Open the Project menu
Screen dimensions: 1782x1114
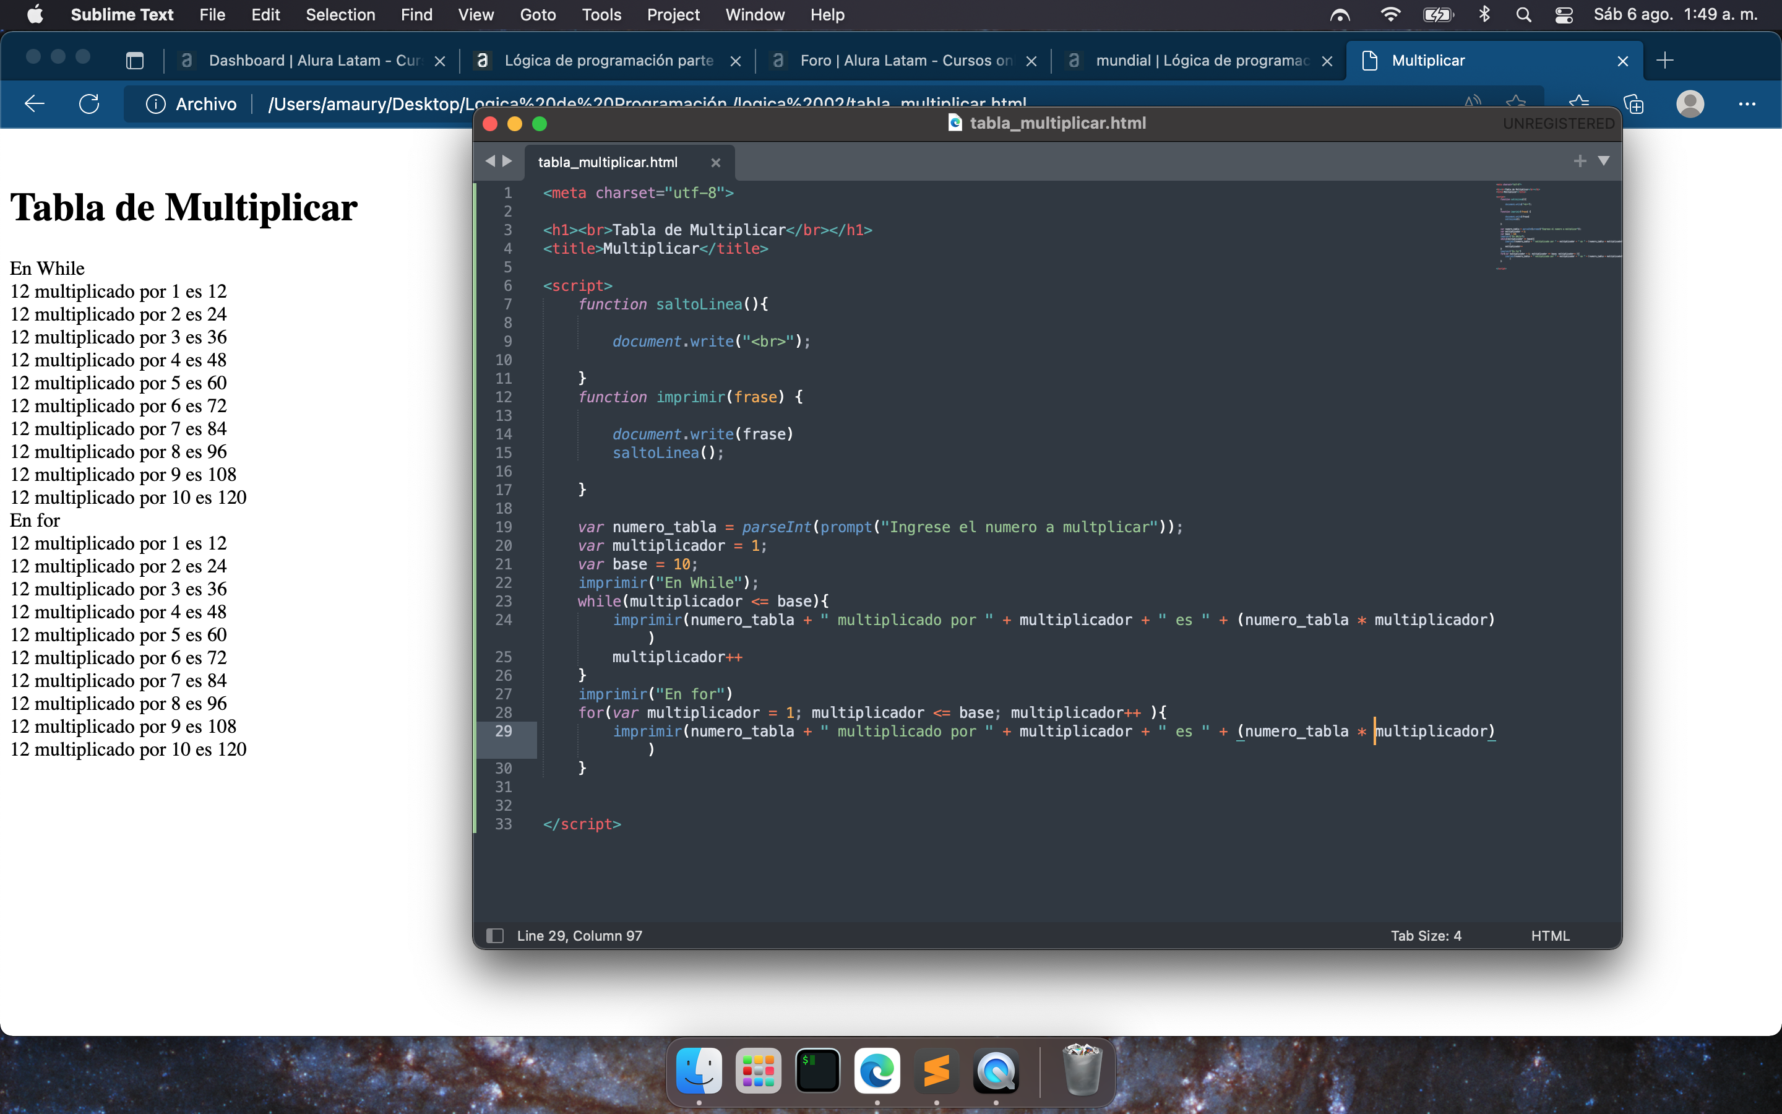click(x=673, y=15)
